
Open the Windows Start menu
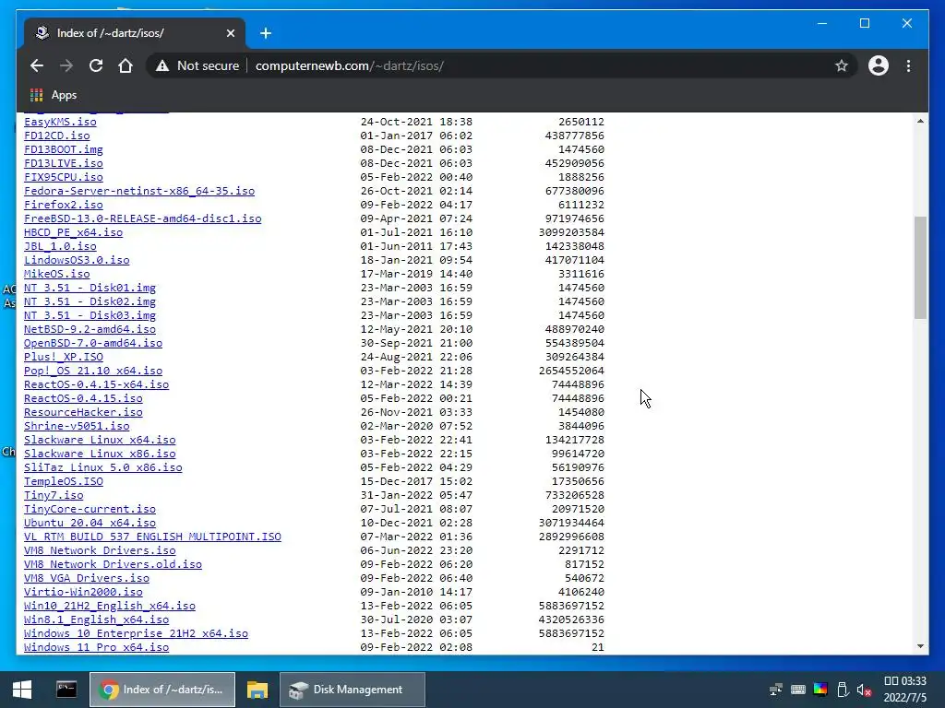coord(22,690)
